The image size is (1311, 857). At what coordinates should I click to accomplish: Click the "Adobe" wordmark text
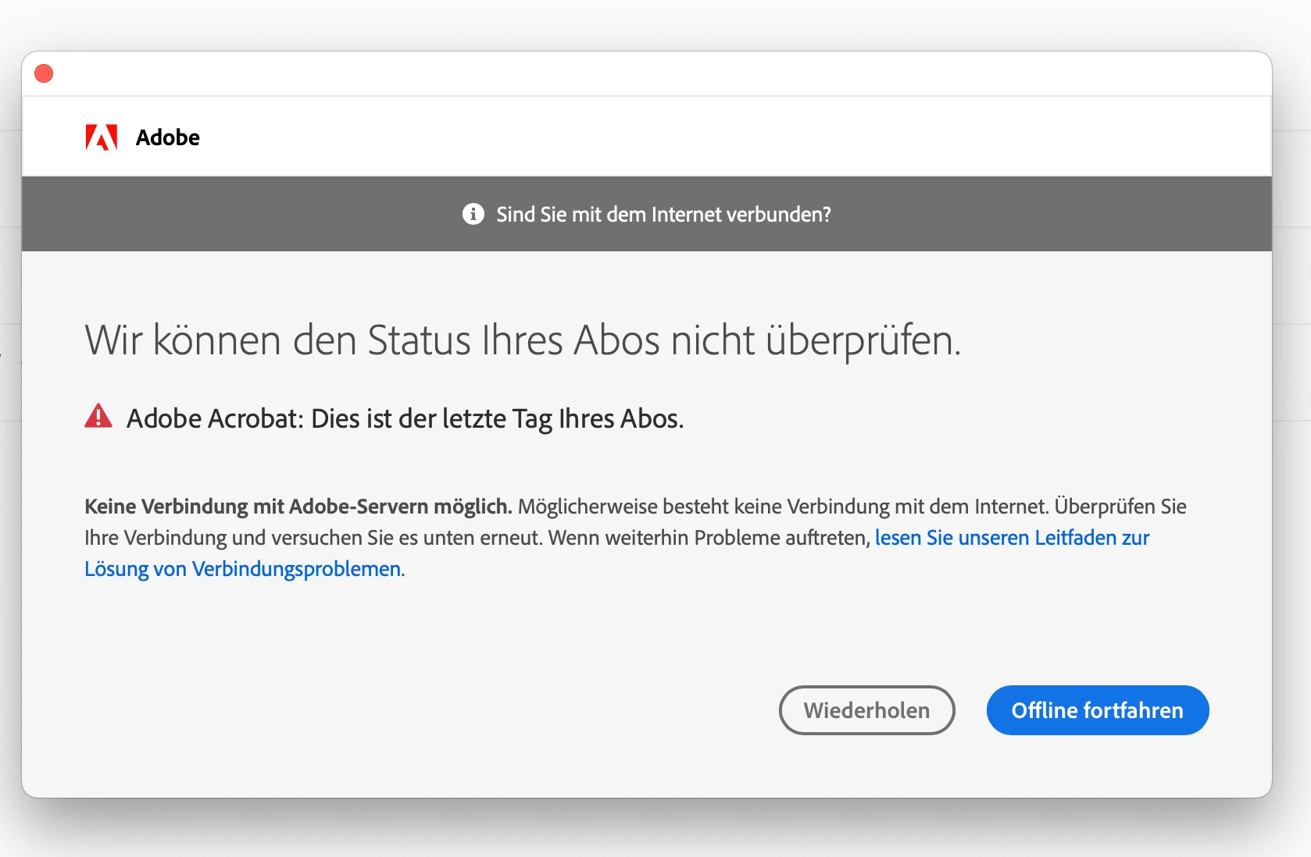pos(168,137)
